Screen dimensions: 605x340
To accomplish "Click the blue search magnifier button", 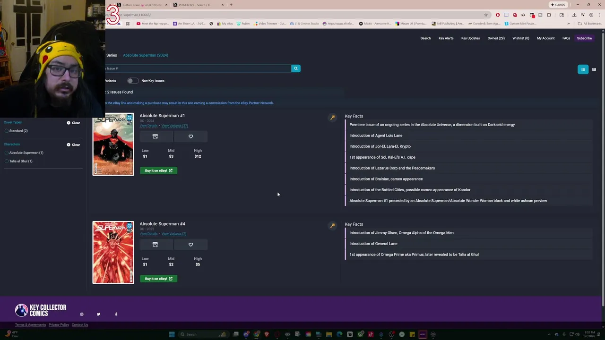I will tap(296, 68).
